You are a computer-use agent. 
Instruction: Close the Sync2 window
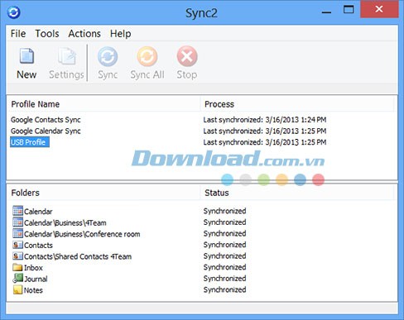pyautogui.click(x=379, y=9)
